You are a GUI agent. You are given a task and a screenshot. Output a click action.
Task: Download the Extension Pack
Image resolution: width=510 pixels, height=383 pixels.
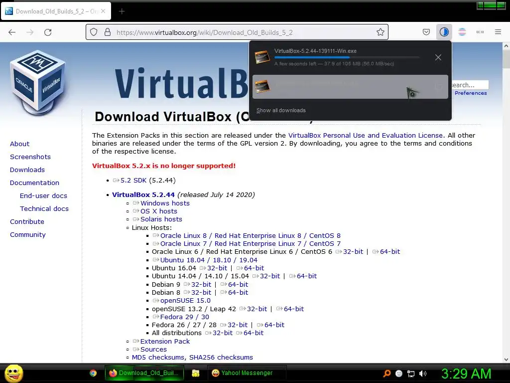[165, 341]
